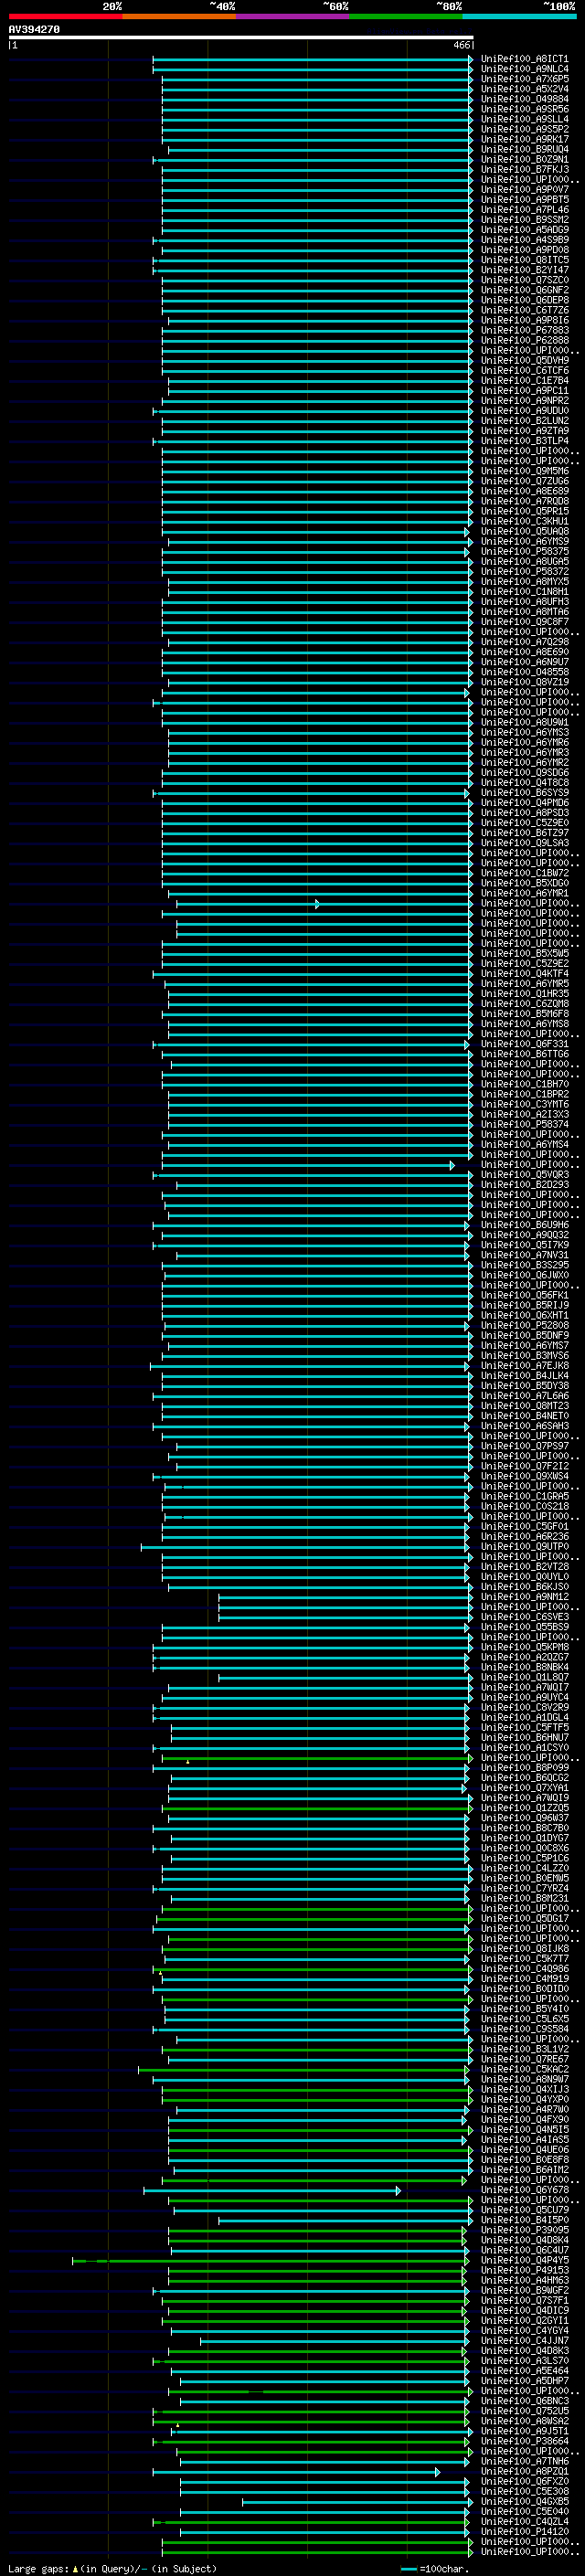Open hit UniRef100_A9SR56
The height and width of the screenshot is (2576, 585).
tap(525, 109)
